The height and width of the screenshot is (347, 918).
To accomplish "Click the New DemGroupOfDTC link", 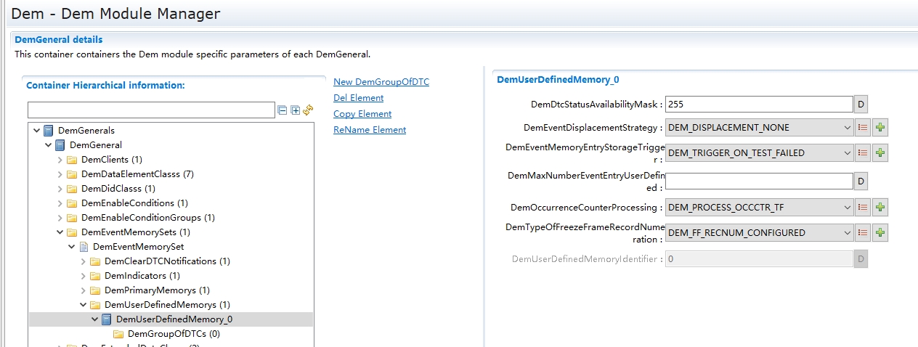I will point(381,82).
